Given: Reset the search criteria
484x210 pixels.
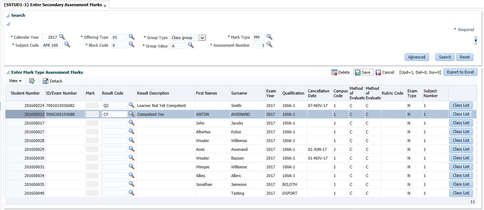Looking at the screenshot, I should coord(465,57).
